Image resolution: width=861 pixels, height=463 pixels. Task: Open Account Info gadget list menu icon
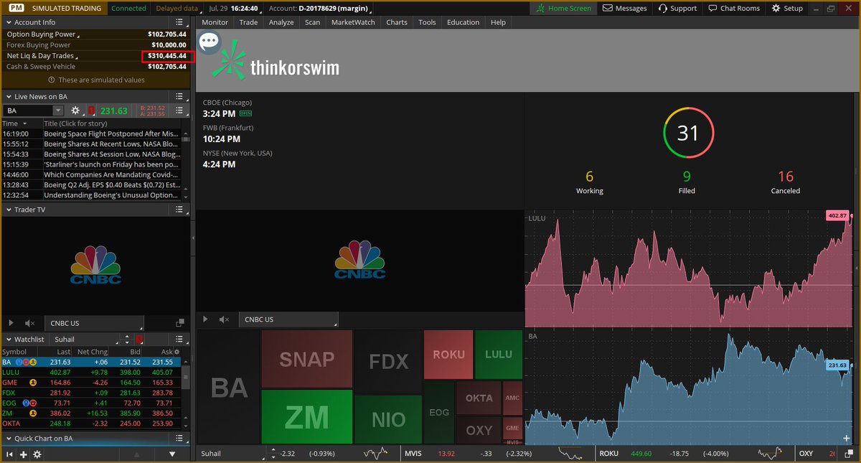179,22
